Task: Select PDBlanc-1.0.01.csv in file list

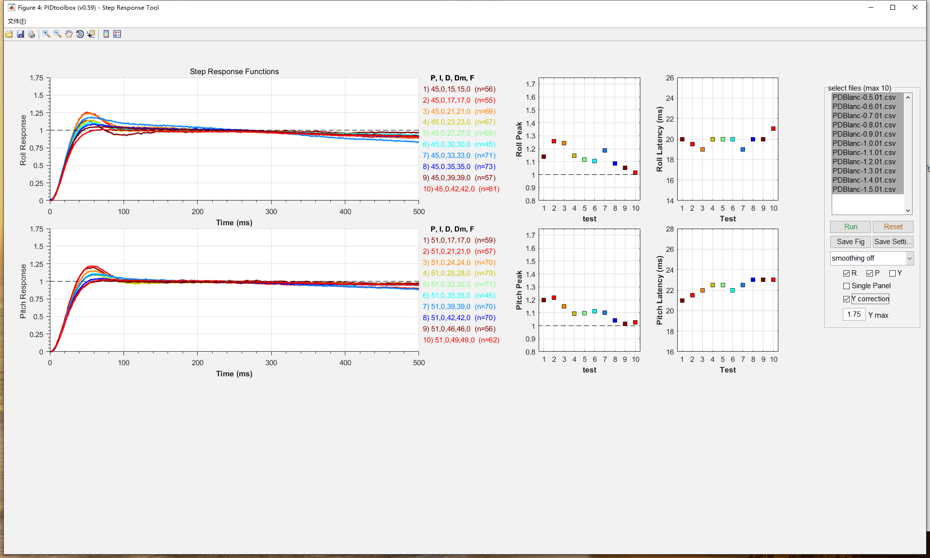Action: [868, 143]
